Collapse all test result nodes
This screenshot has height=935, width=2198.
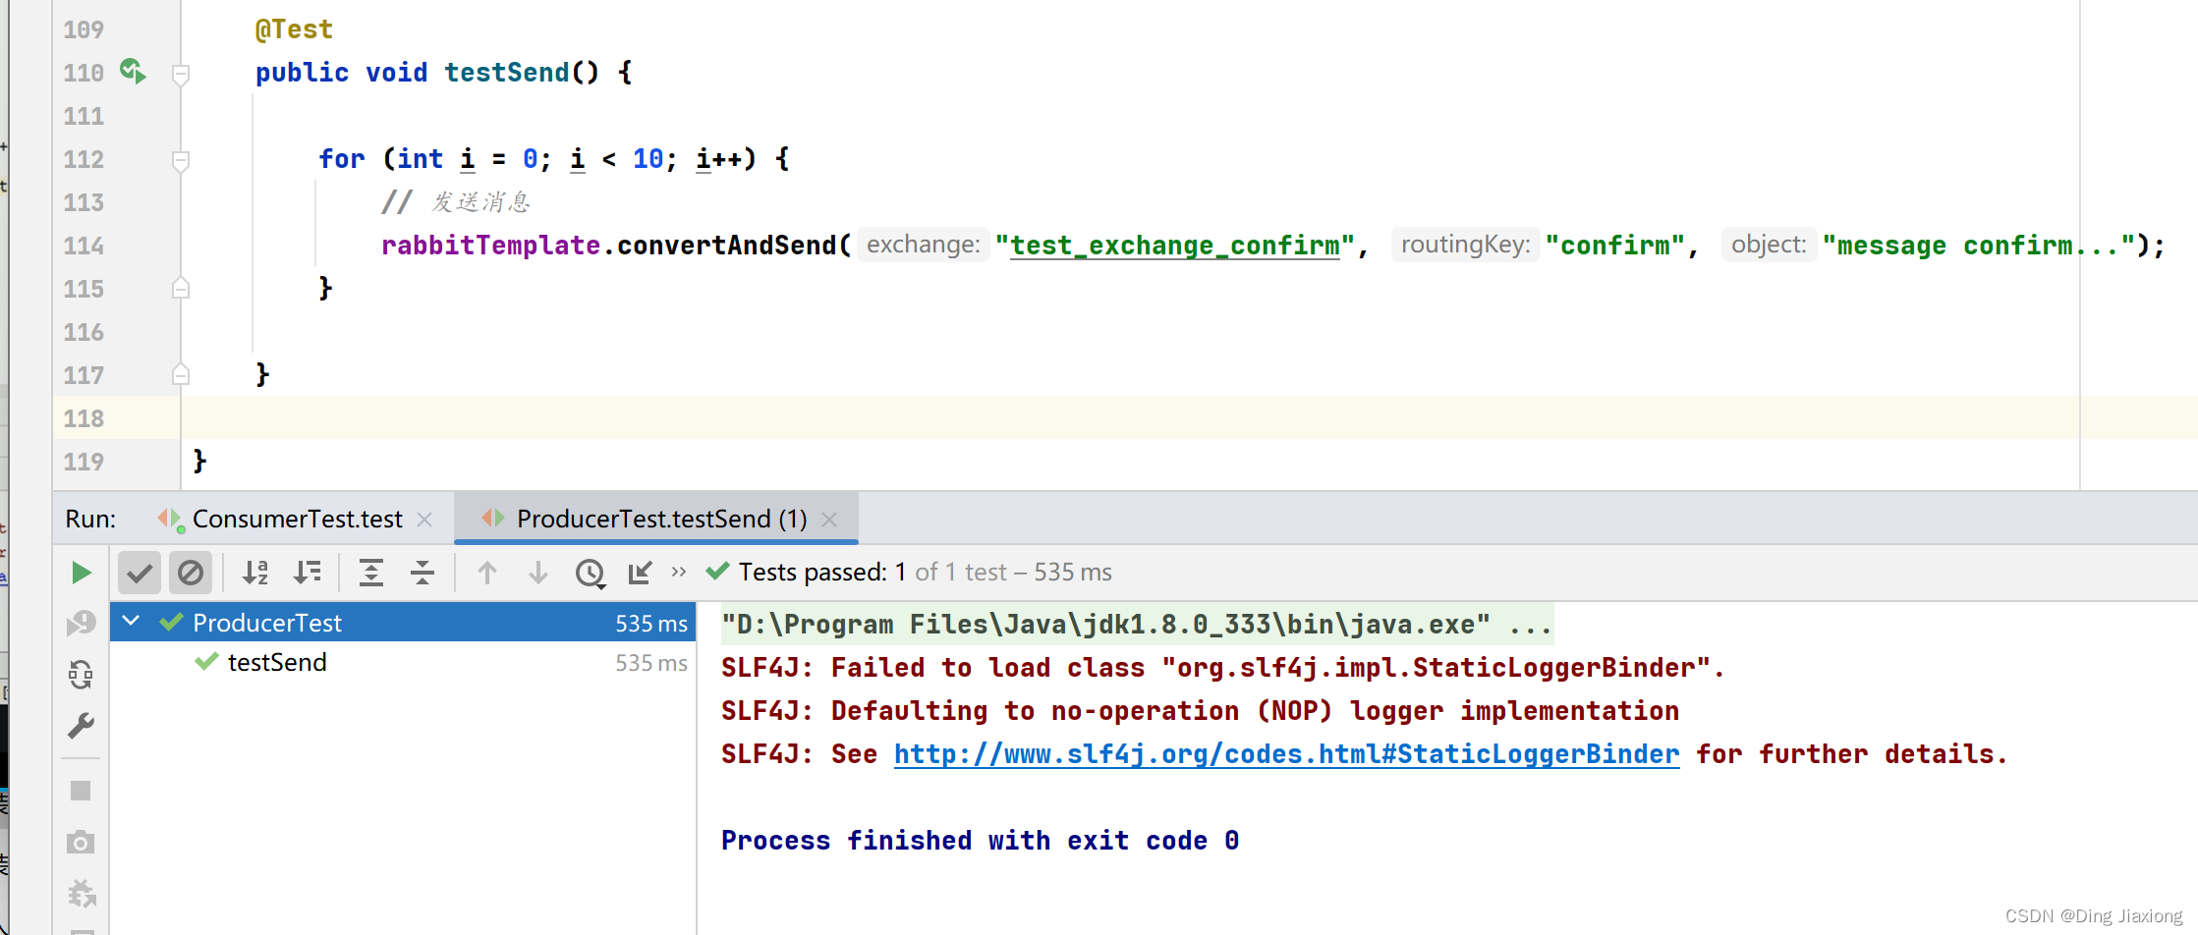click(423, 573)
